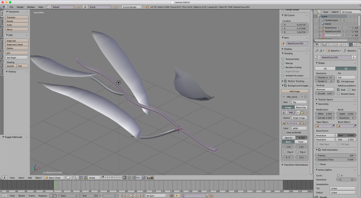Toggle the 3D manipulator widget icon
361x198 pixels.
(86, 178)
